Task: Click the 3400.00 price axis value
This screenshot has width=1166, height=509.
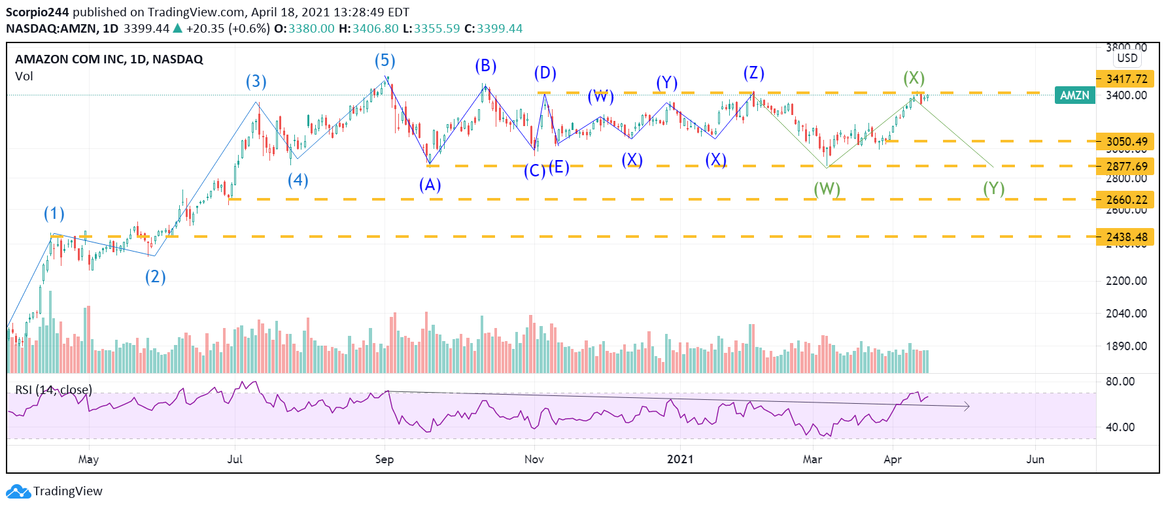Action: click(x=1126, y=95)
